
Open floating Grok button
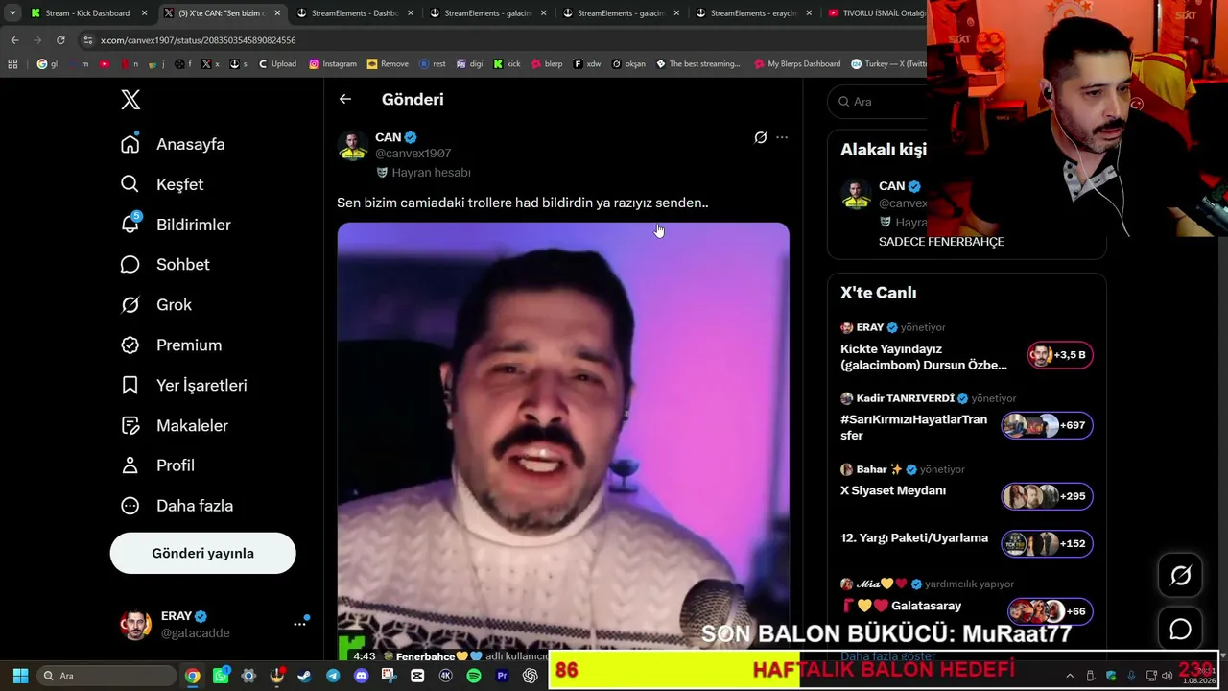(x=1181, y=575)
